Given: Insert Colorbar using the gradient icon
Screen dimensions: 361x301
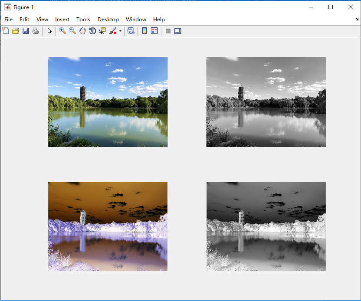Looking at the screenshot, I should [x=144, y=31].
